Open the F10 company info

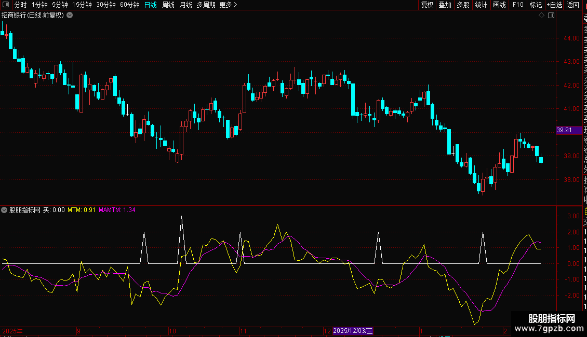pos(518,5)
